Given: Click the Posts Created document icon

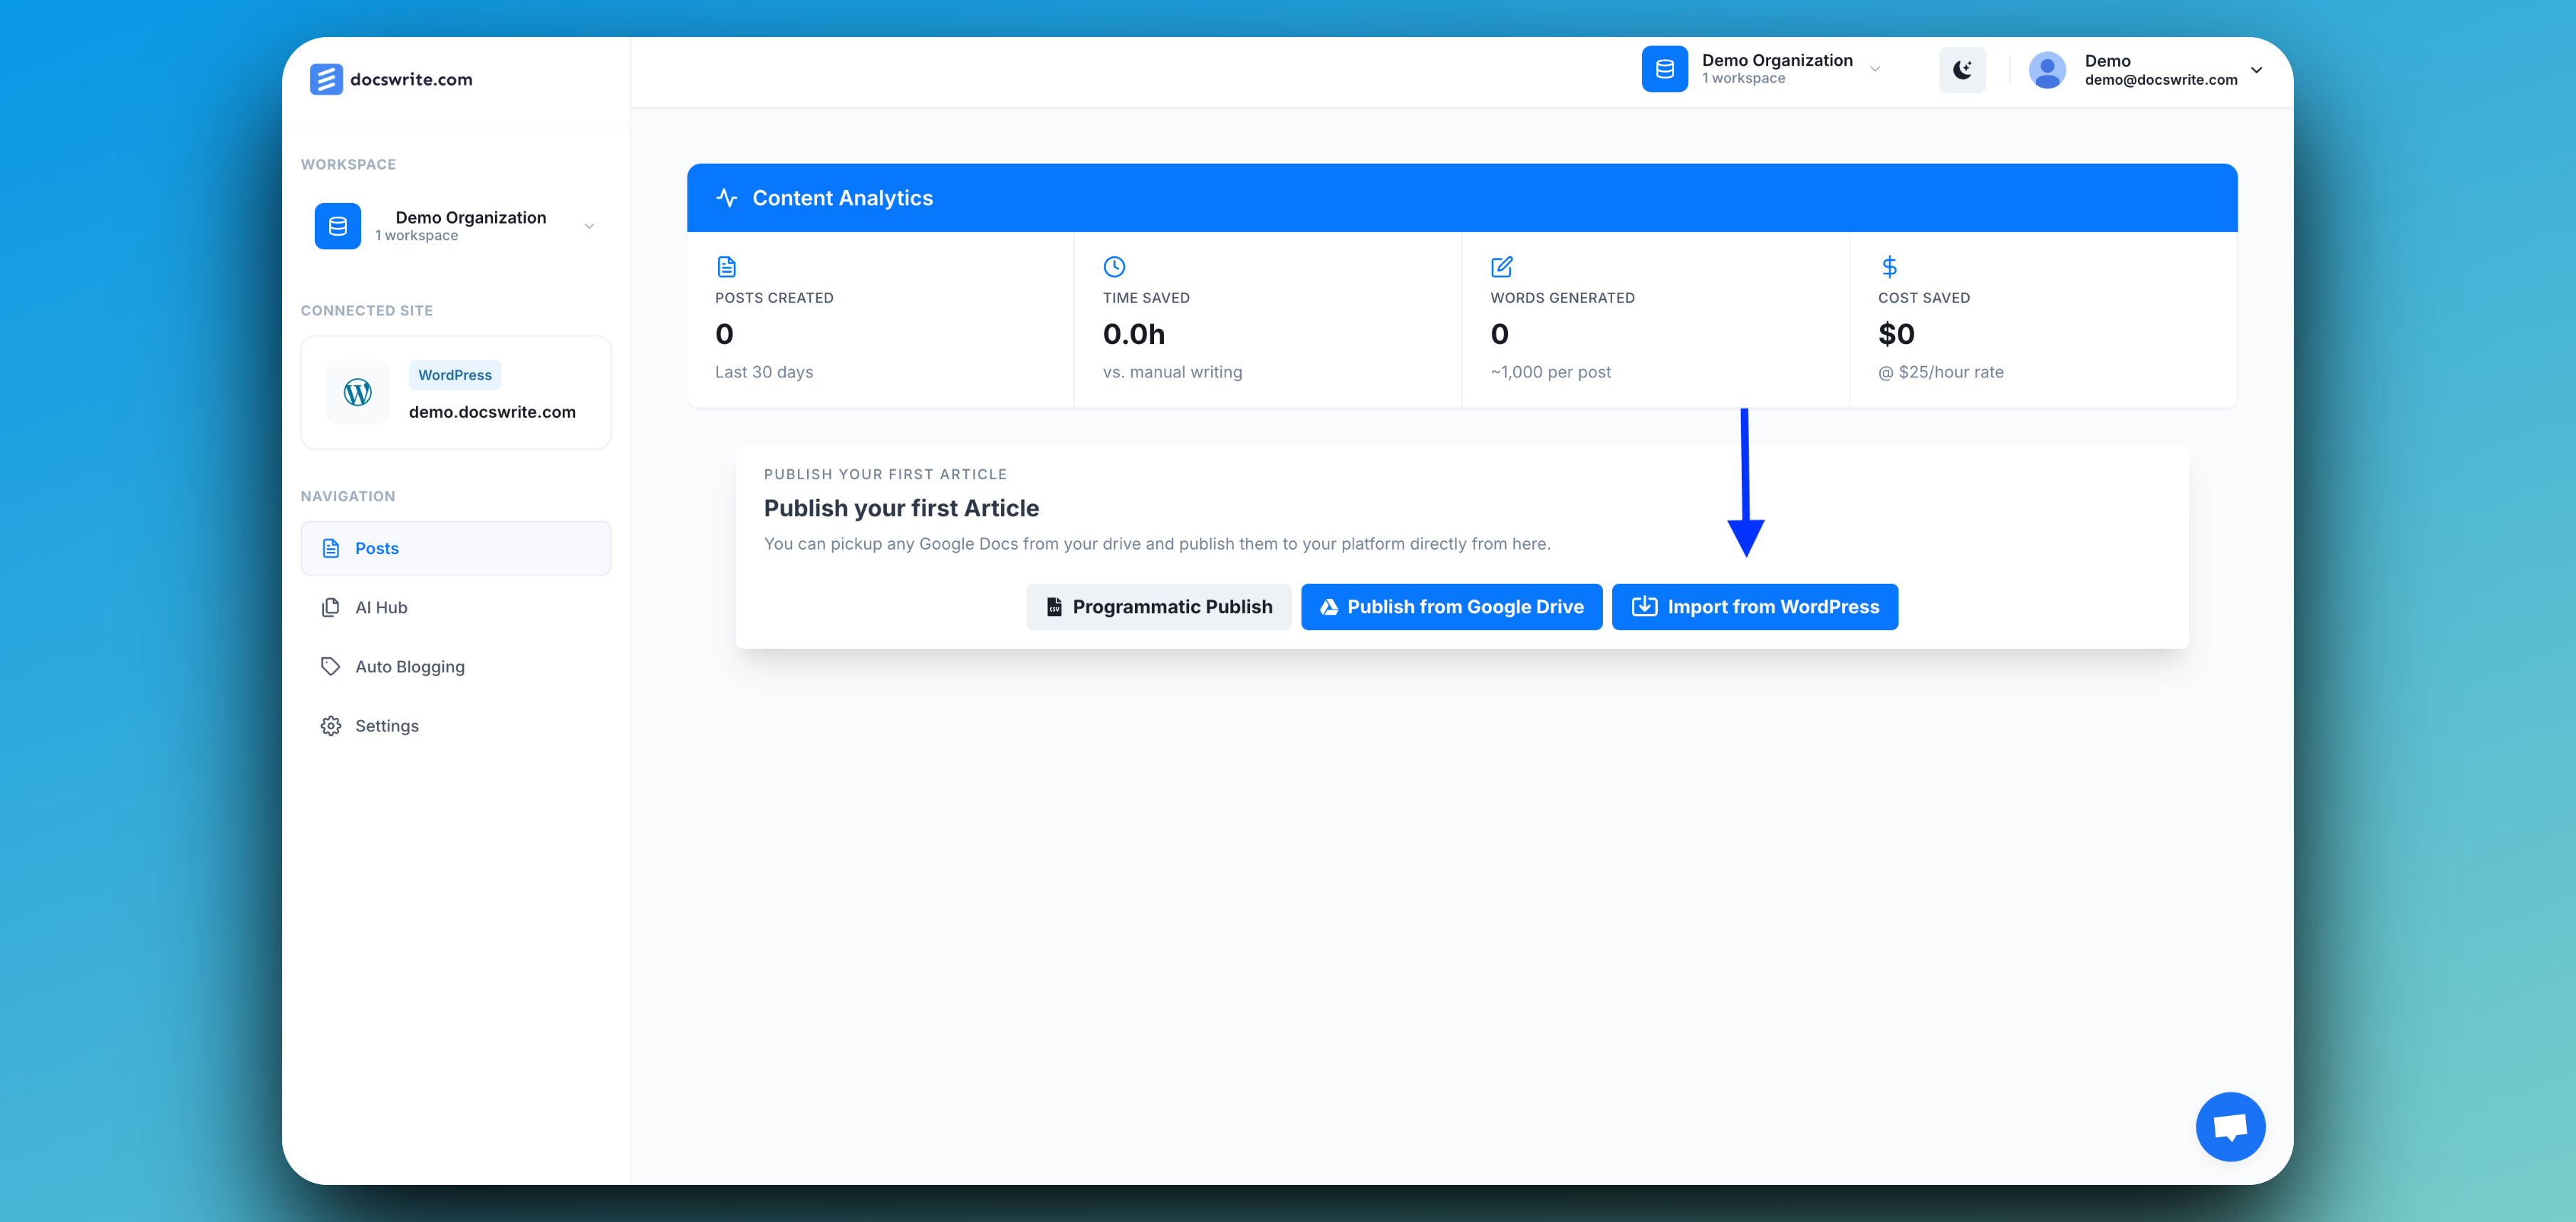Looking at the screenshot, I should coord(726,267).
